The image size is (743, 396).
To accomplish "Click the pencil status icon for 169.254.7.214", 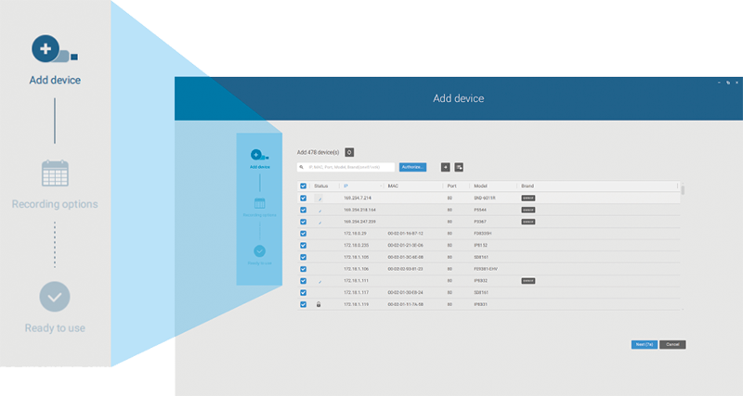I will click(x=319, y=198).
